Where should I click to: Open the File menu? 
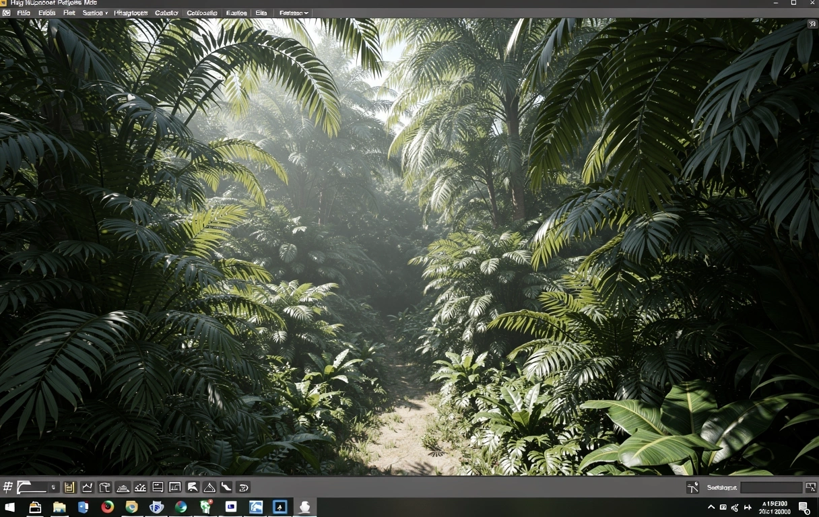click(22, 13)
